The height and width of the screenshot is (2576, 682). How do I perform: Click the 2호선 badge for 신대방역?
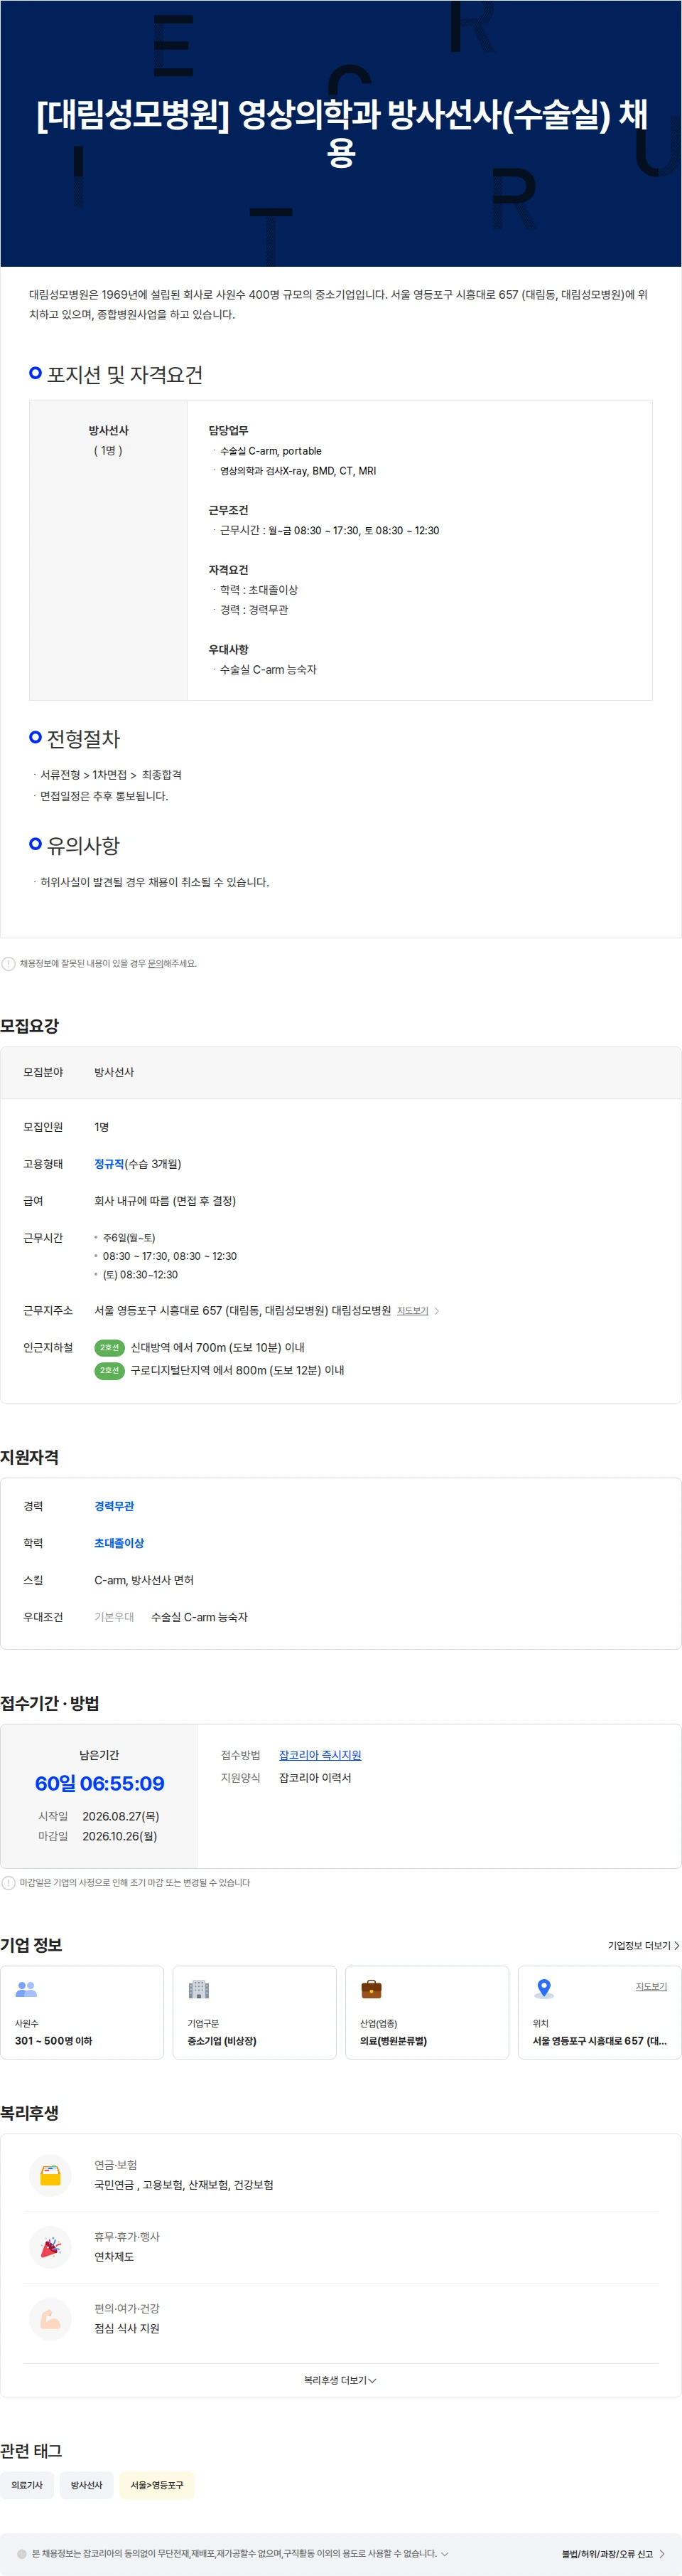point(109,1347)
